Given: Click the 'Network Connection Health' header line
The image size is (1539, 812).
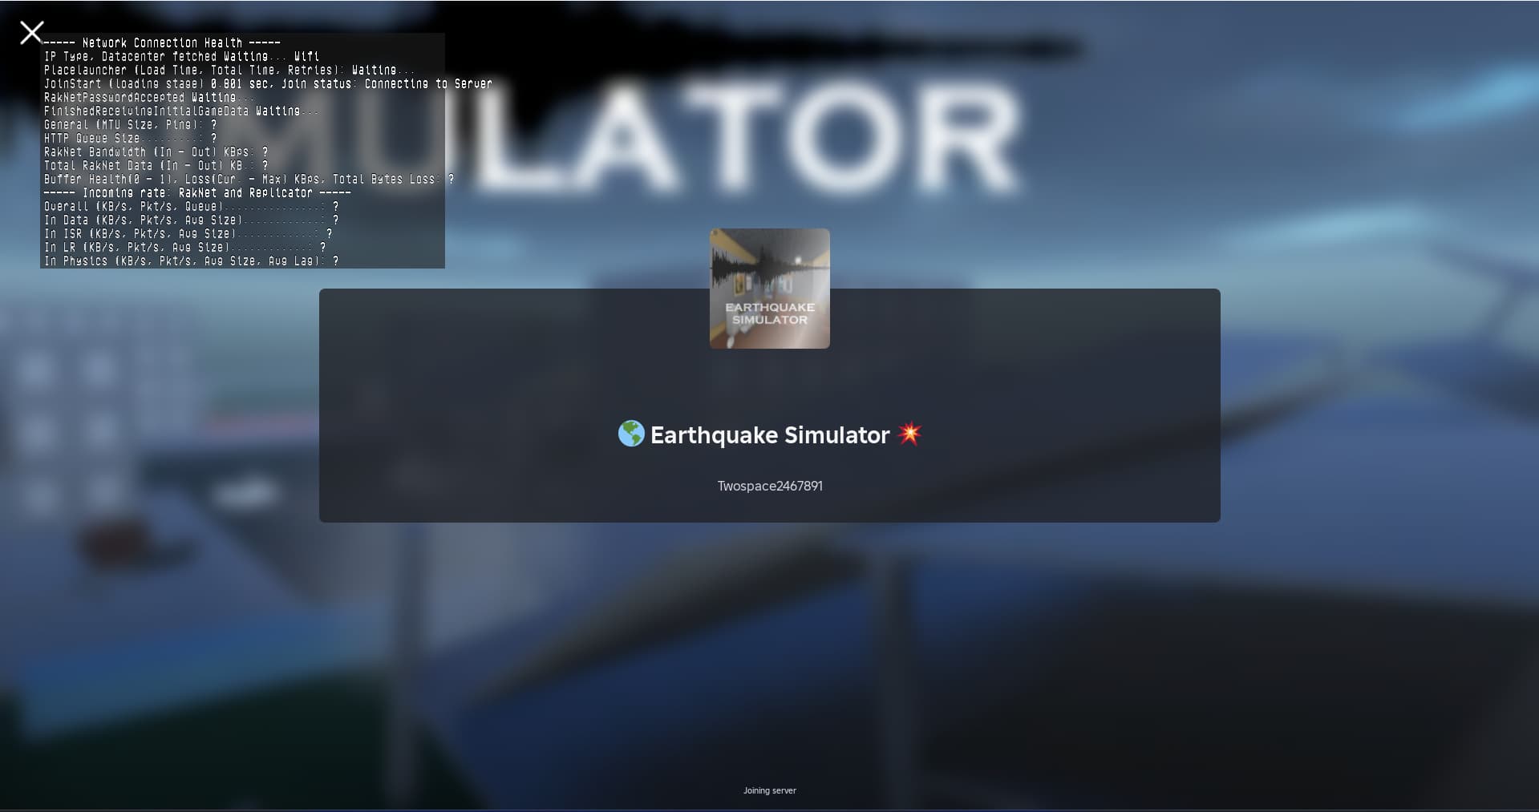Looking at the screenshot, I should pos(162,42).
